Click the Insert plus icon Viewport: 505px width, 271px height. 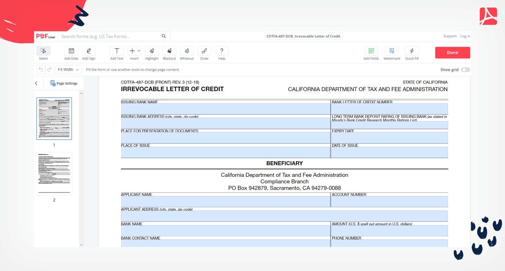click(132, 51)
